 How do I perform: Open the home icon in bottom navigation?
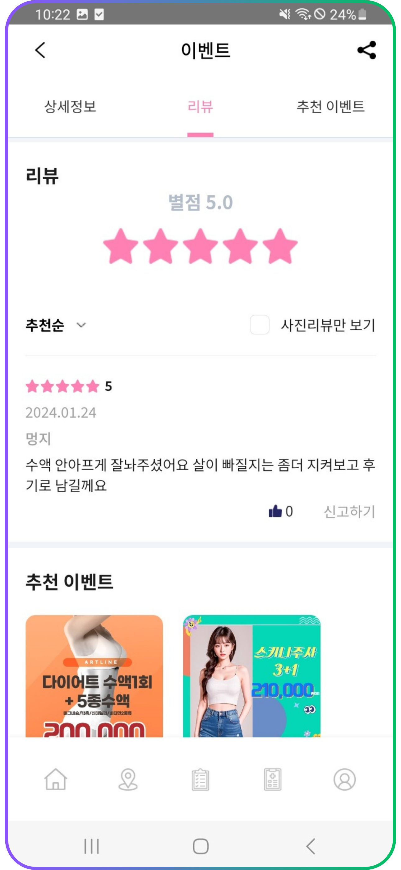(x=56, y=779)
